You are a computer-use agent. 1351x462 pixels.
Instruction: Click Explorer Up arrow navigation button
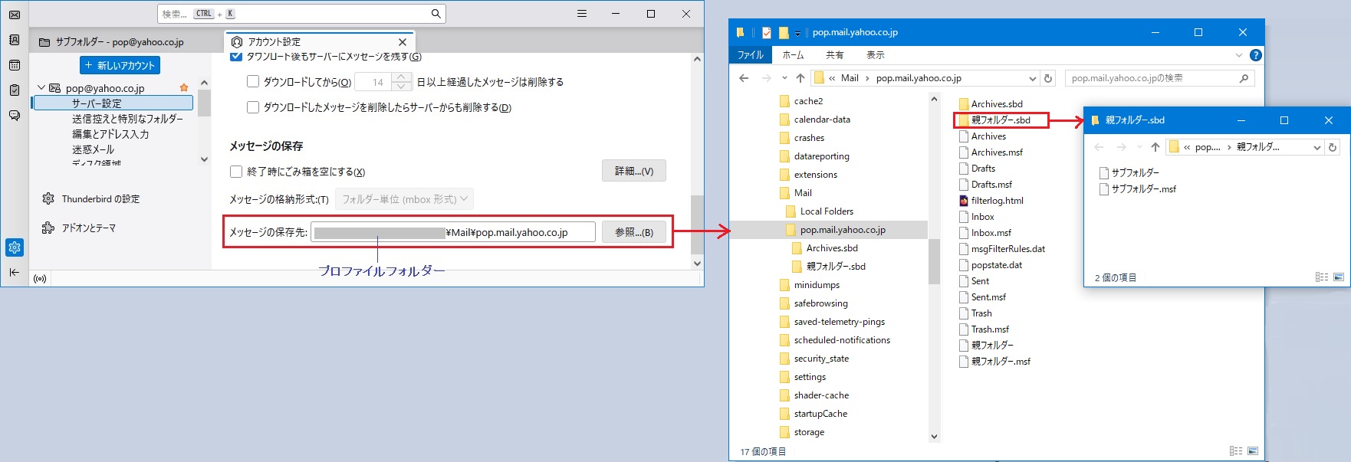[800, 78]
